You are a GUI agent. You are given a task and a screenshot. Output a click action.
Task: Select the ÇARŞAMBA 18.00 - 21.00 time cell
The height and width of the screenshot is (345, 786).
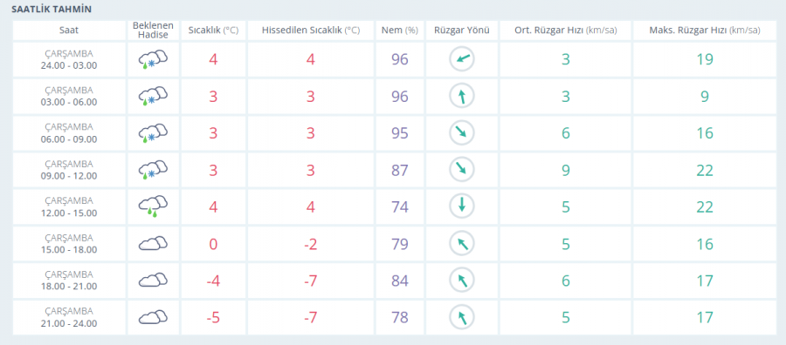(x=69, y=281)
